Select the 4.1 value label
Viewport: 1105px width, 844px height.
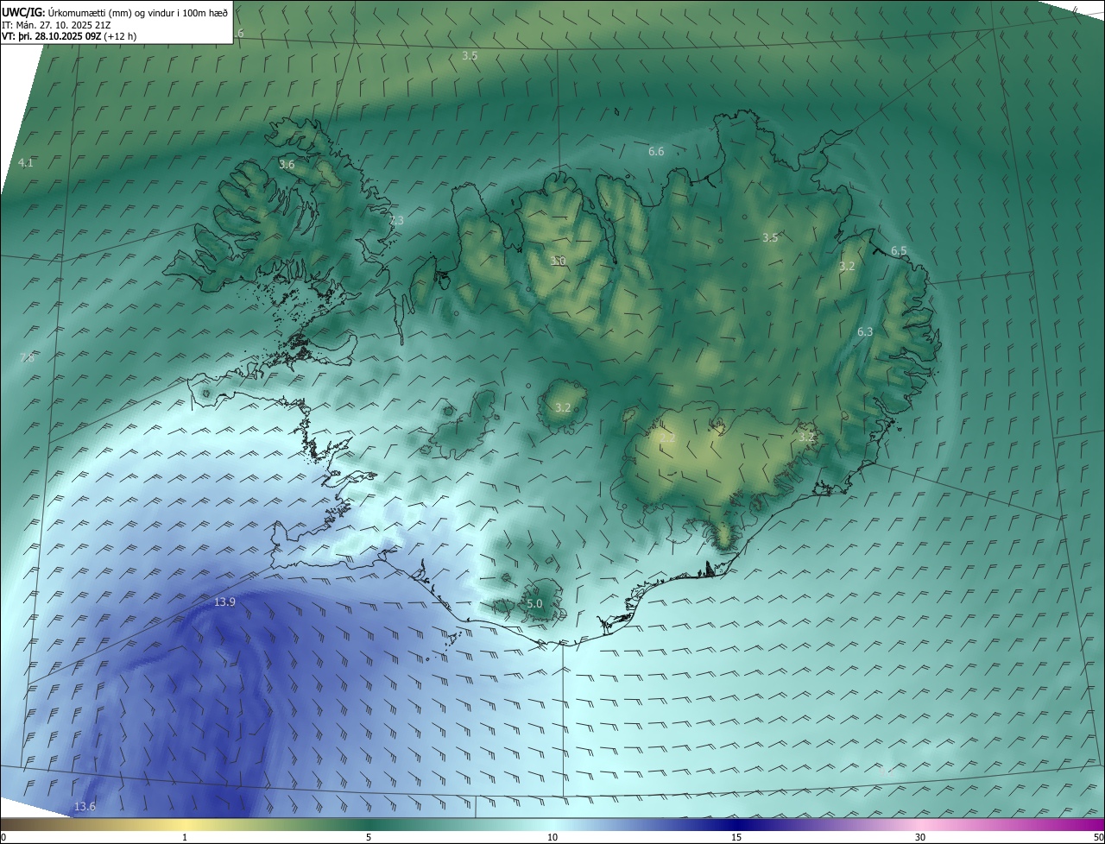click(26, 163)
